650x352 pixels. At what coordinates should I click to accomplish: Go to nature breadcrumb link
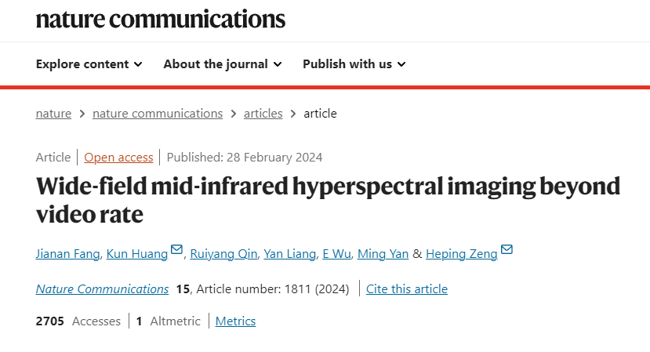(53, 114)
